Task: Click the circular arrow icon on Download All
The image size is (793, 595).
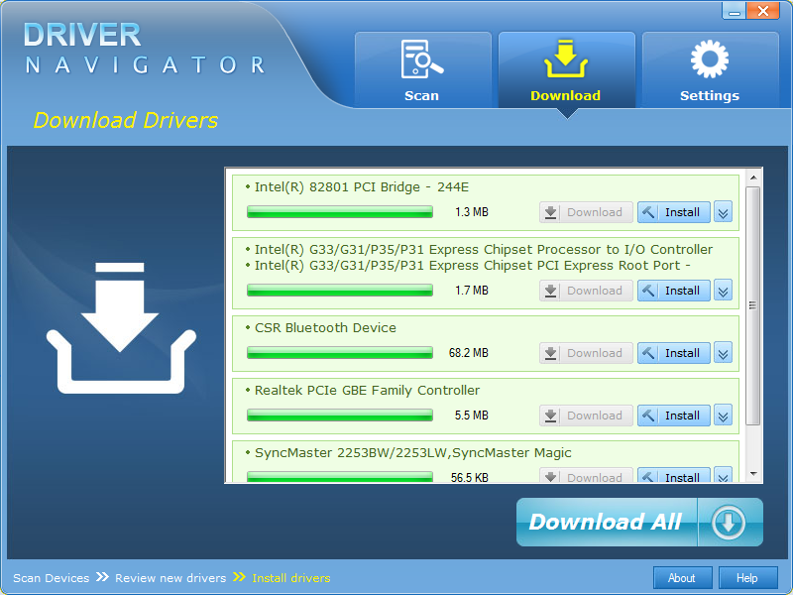Action: [x=729, y=523]
